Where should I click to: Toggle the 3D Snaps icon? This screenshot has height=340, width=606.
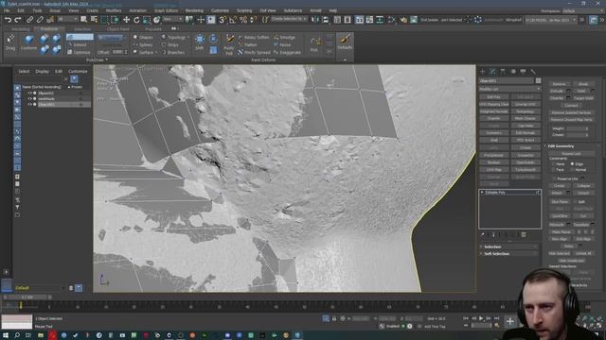click(x=223, y=20)
